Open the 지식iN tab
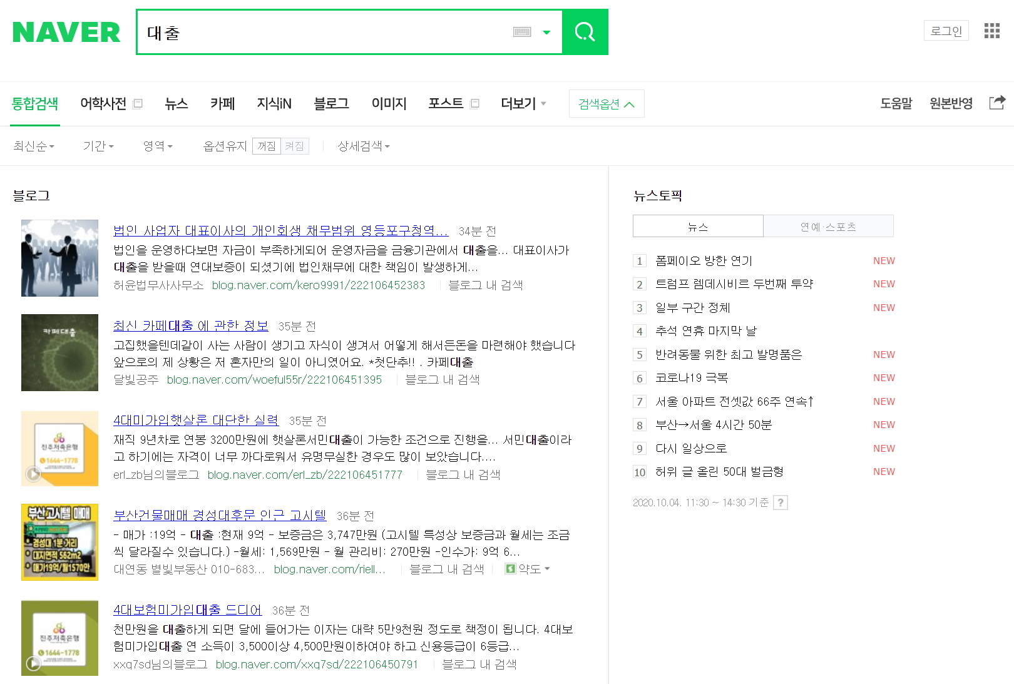The height and width of the screenshot is (684, 1014). 274,103
